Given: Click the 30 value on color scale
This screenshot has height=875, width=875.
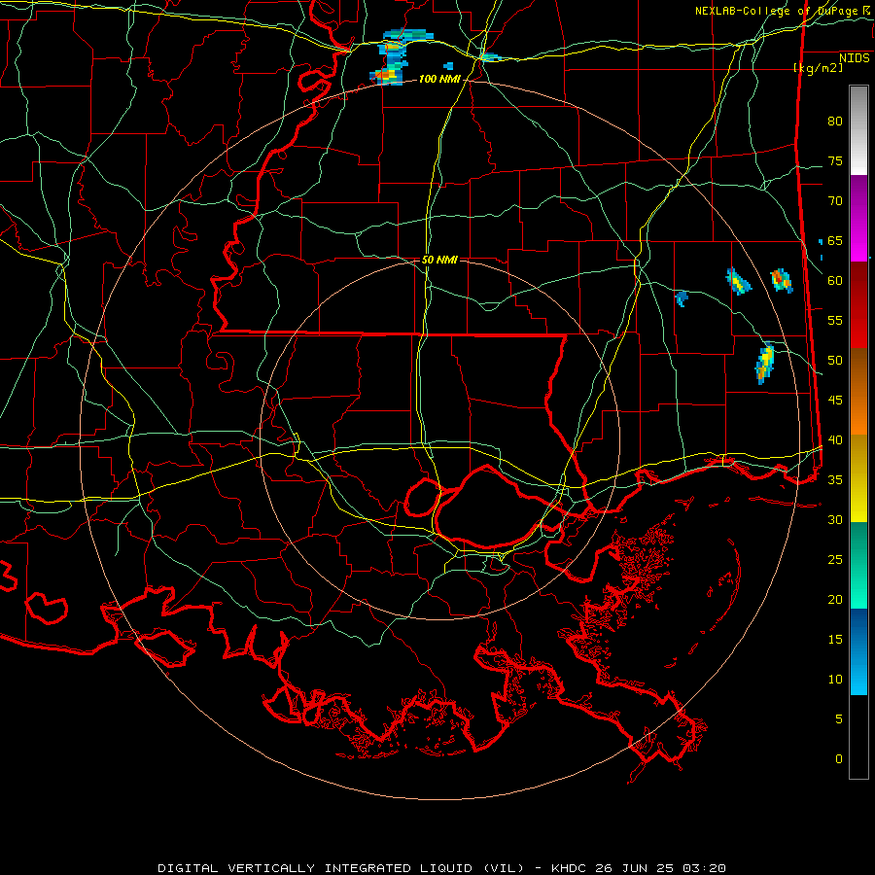Looking at the screenshot, I should click(x=835, y=519).
